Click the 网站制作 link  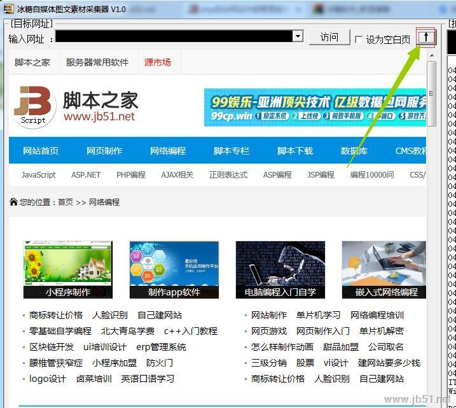point(269,315)
